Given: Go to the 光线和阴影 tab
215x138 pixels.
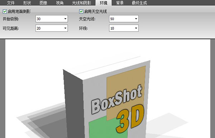Looking at the screenshot, I should (82, 3).
